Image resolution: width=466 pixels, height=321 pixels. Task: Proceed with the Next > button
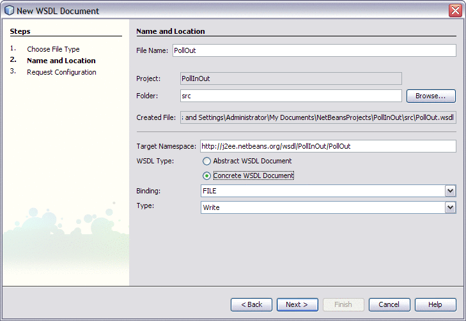(x=297, y=304)
